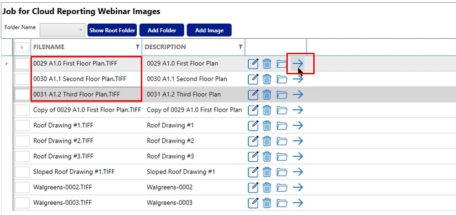This screenshot has width=456, height=215.
Task: Check the box for 0030 A1.1 Second Floor Plan
Action: pos(22,79)
